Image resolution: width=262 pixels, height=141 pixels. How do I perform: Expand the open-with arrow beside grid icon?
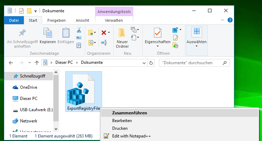(x=181, y=30)
